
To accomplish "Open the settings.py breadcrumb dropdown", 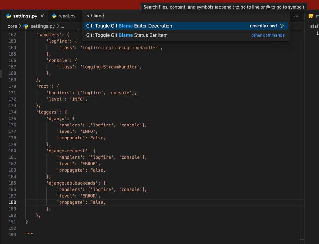I will pos(43,26).
